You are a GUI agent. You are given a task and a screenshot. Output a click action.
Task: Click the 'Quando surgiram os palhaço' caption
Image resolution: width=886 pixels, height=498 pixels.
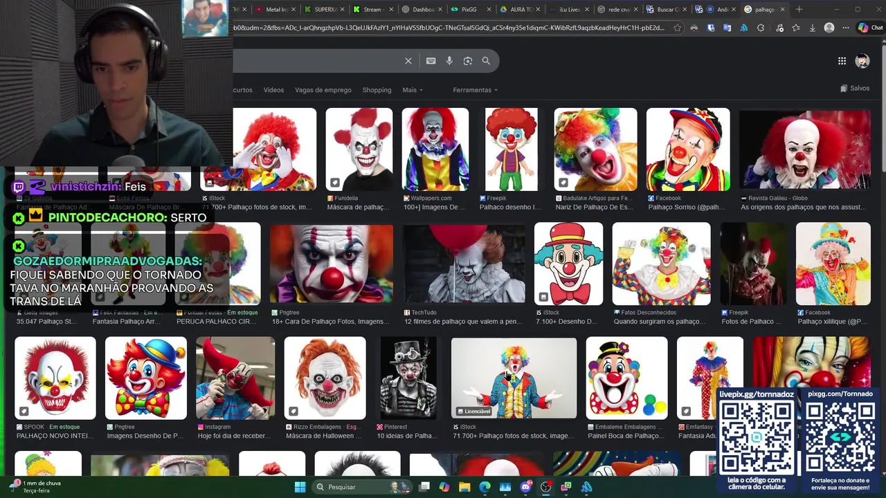click(660, 322)
